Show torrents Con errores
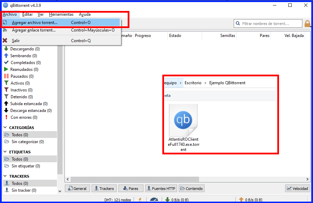Image resolution: width=313 pixels, height=203 pixels. click(x=21, y=117)
